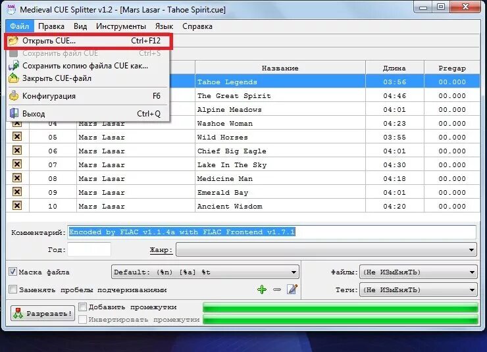Choose Закрыть CUE-файл menu entry
The image size is (487, 352).
(88, 78)
